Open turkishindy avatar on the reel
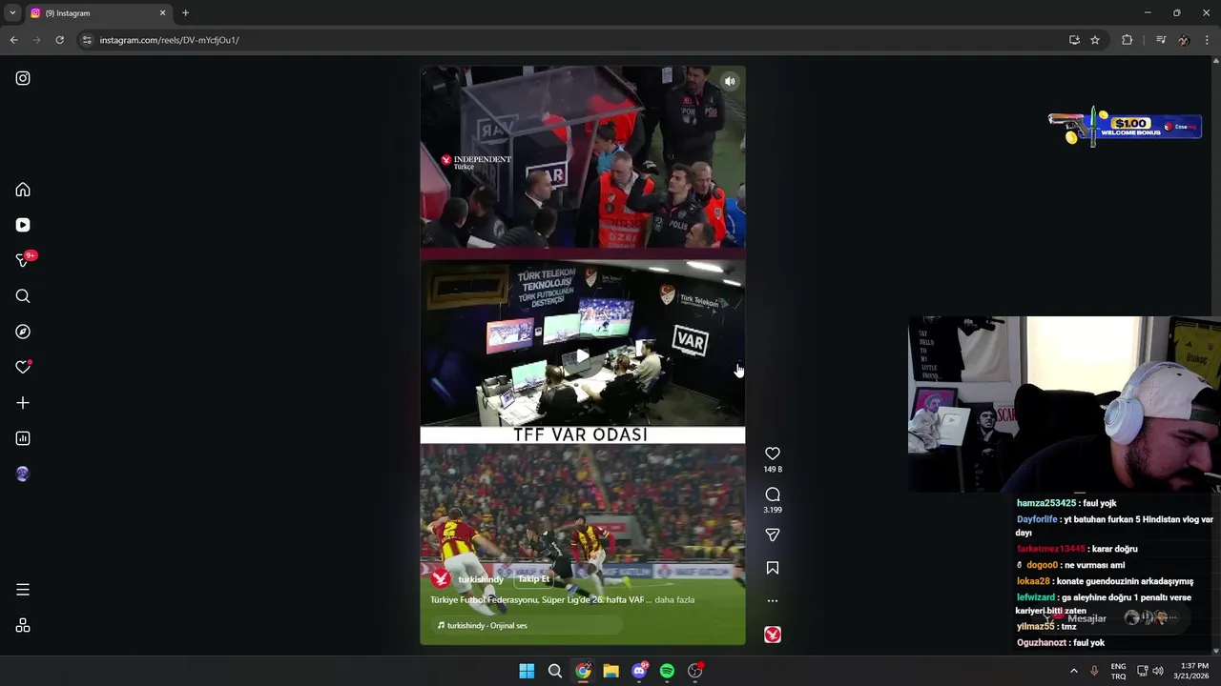The image size is (1221, 686). coord(441,579)
